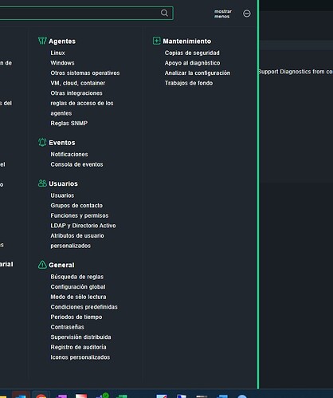This screenshot has width=333, height=398.
Task: Select Consola de eventos
Action: pyautogui.click(x=76, y=164)
